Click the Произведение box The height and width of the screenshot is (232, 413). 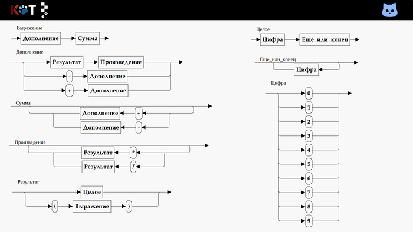[x=121, y=62]
